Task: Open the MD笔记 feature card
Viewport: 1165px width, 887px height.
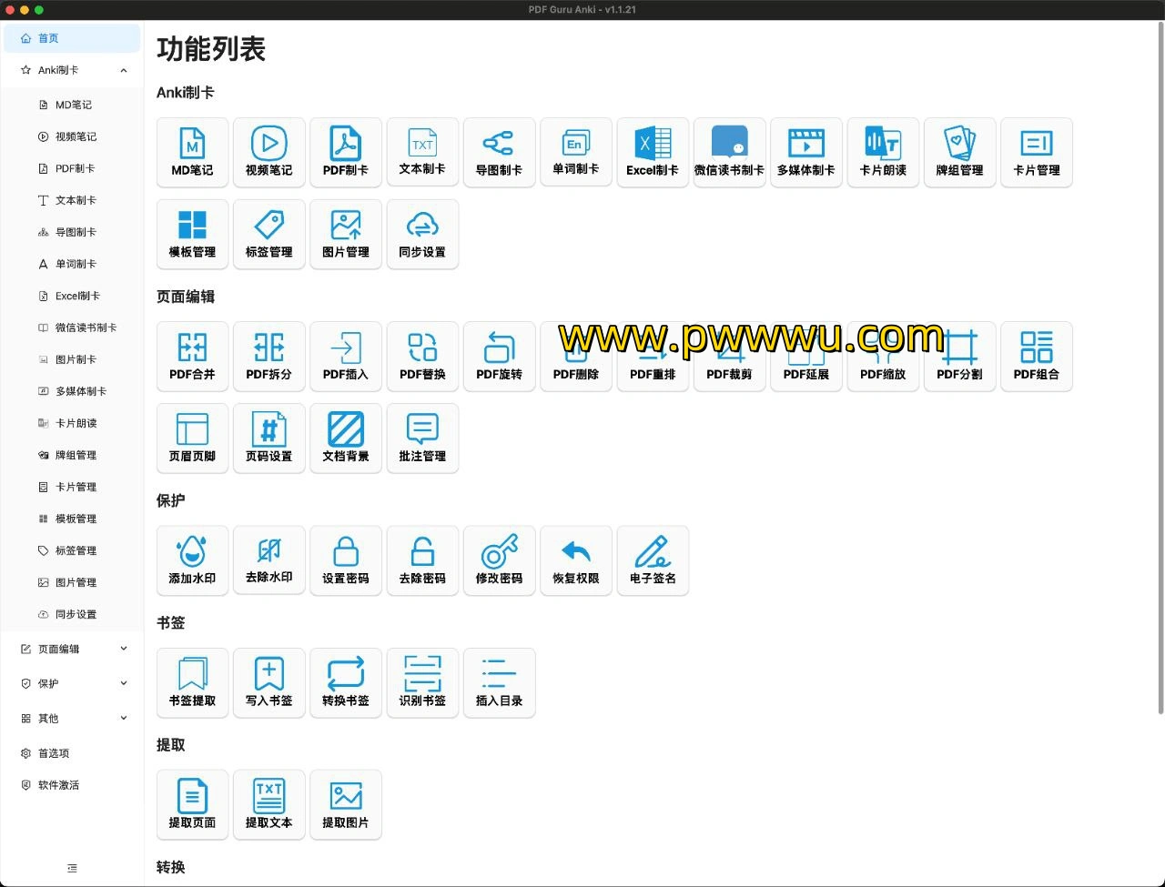Action: 192,152
